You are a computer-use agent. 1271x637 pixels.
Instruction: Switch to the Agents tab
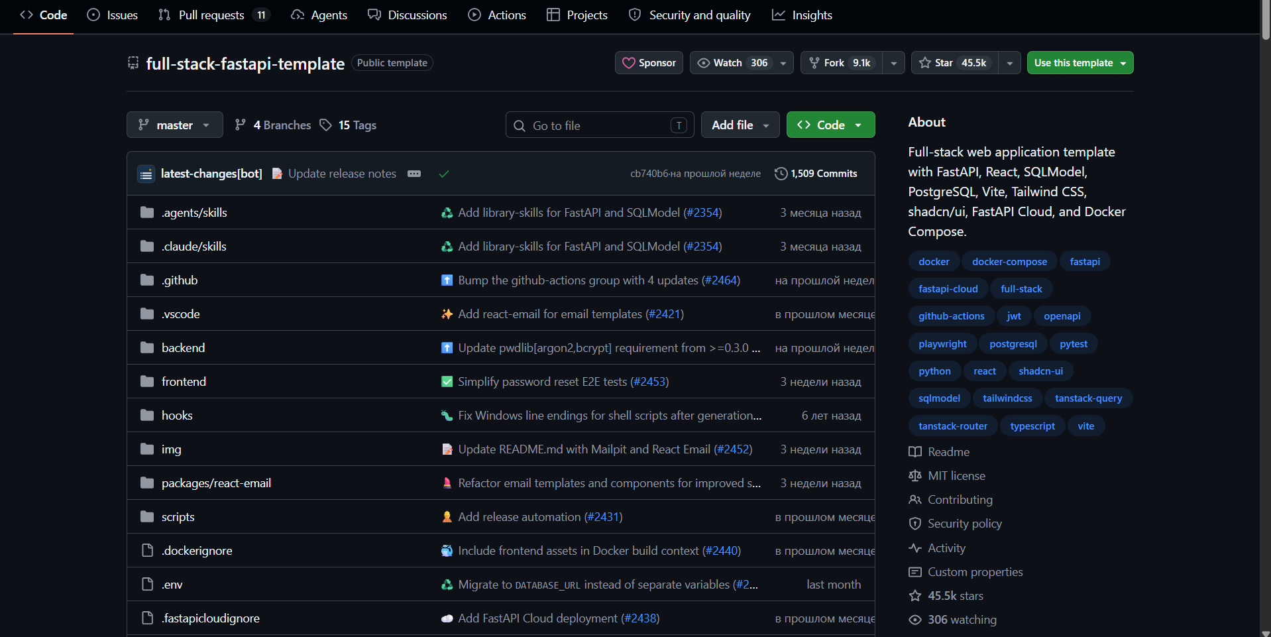pos(319,15)
